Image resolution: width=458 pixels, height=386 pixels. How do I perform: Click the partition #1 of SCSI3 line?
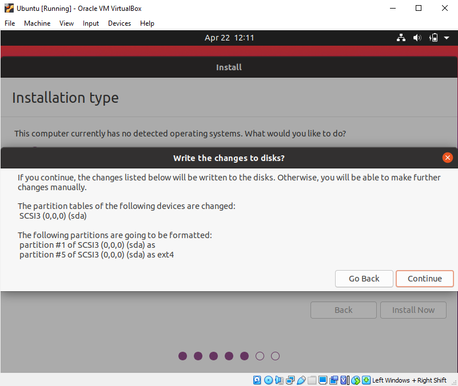pos(87,245)
